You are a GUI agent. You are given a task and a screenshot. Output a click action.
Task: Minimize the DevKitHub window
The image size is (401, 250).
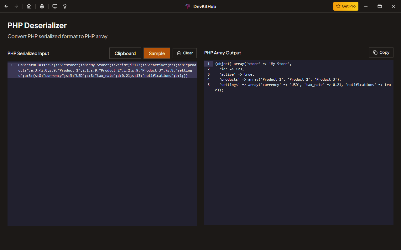tap(366, 6)
